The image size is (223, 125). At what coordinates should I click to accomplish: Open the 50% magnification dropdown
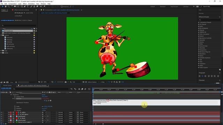coord(47,82)
